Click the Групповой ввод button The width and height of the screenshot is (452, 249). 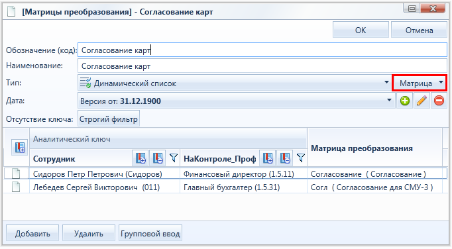click(x=150, y=233)
